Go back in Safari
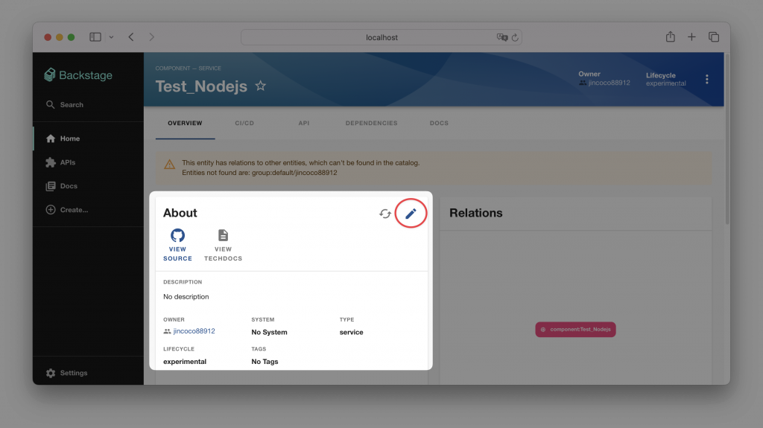This screenshot has width=763, height=428. (x=131, y=37)
